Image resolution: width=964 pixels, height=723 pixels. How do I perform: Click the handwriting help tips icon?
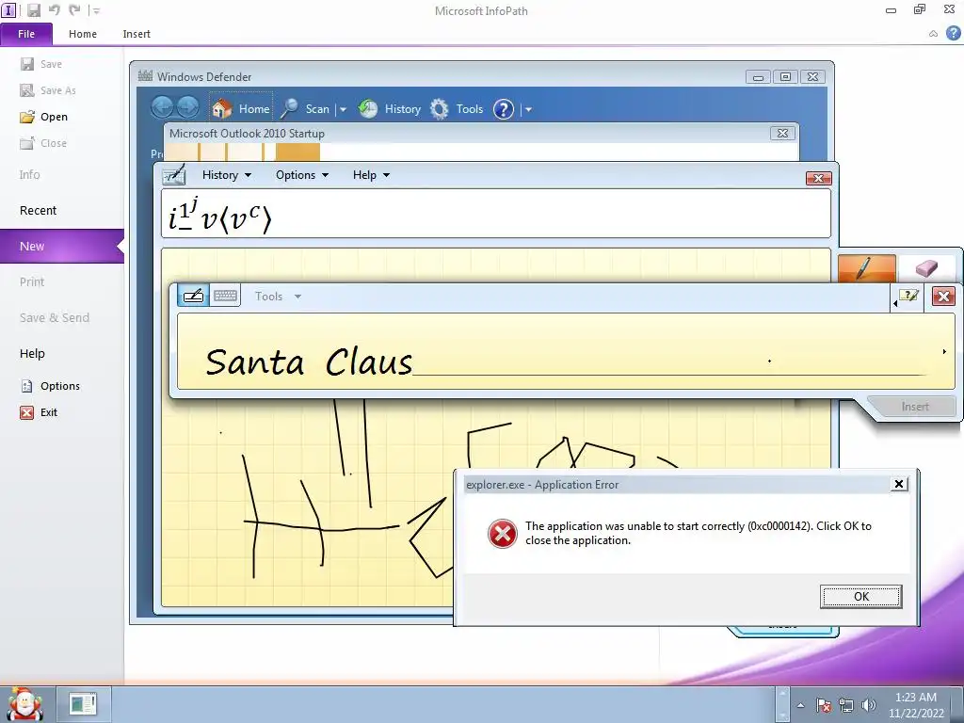[x=908, y=296]
